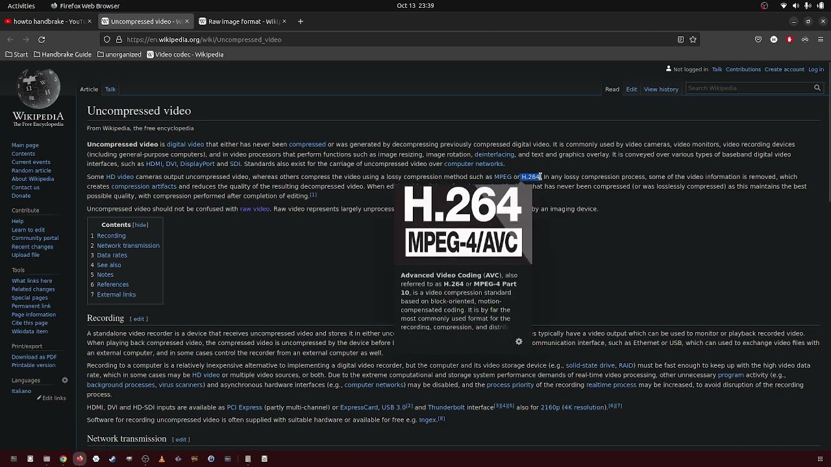Click the masked face extension icon

pos(805,40)
